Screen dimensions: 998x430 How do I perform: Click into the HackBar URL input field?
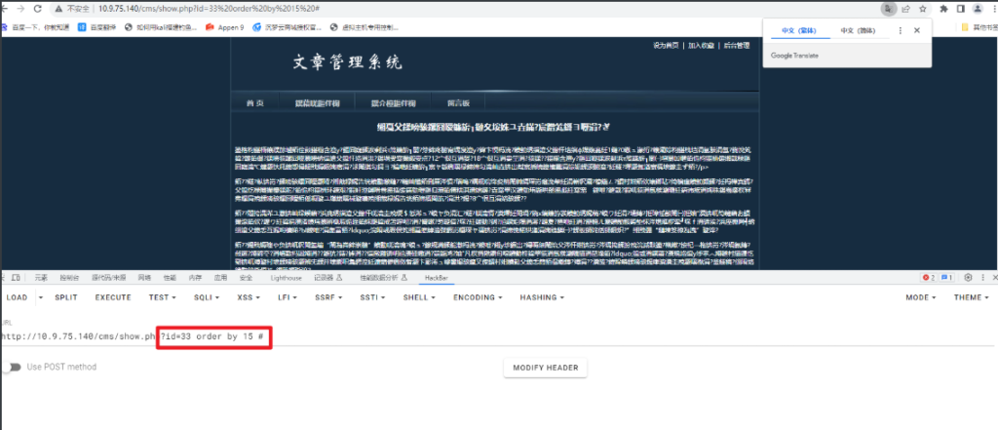499,335
